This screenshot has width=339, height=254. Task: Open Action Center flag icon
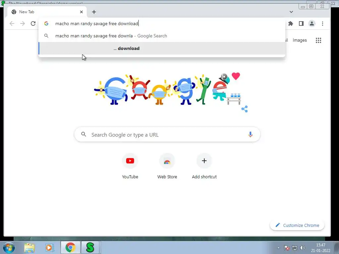[287, 248]
